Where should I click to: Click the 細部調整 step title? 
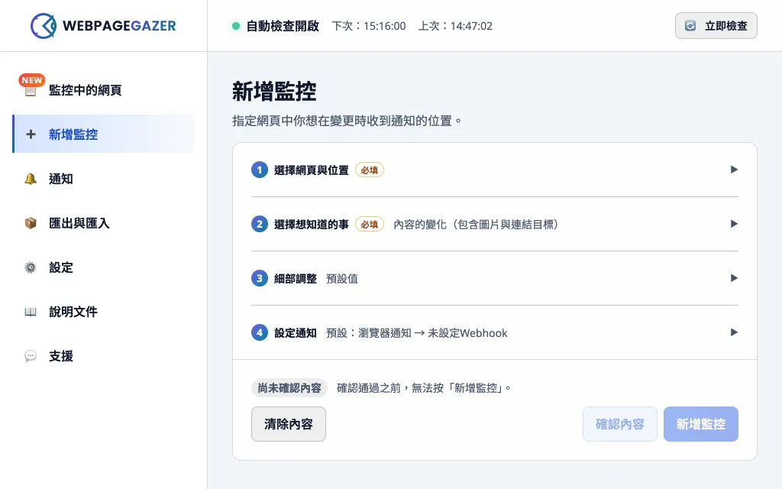click(x=296, y=279)
